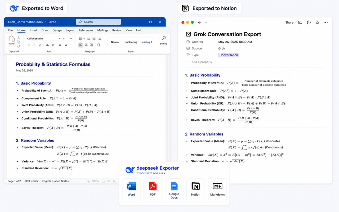Screen dimensions: 339x212
Task: Switch to the Layout tab
Action: 70,30
